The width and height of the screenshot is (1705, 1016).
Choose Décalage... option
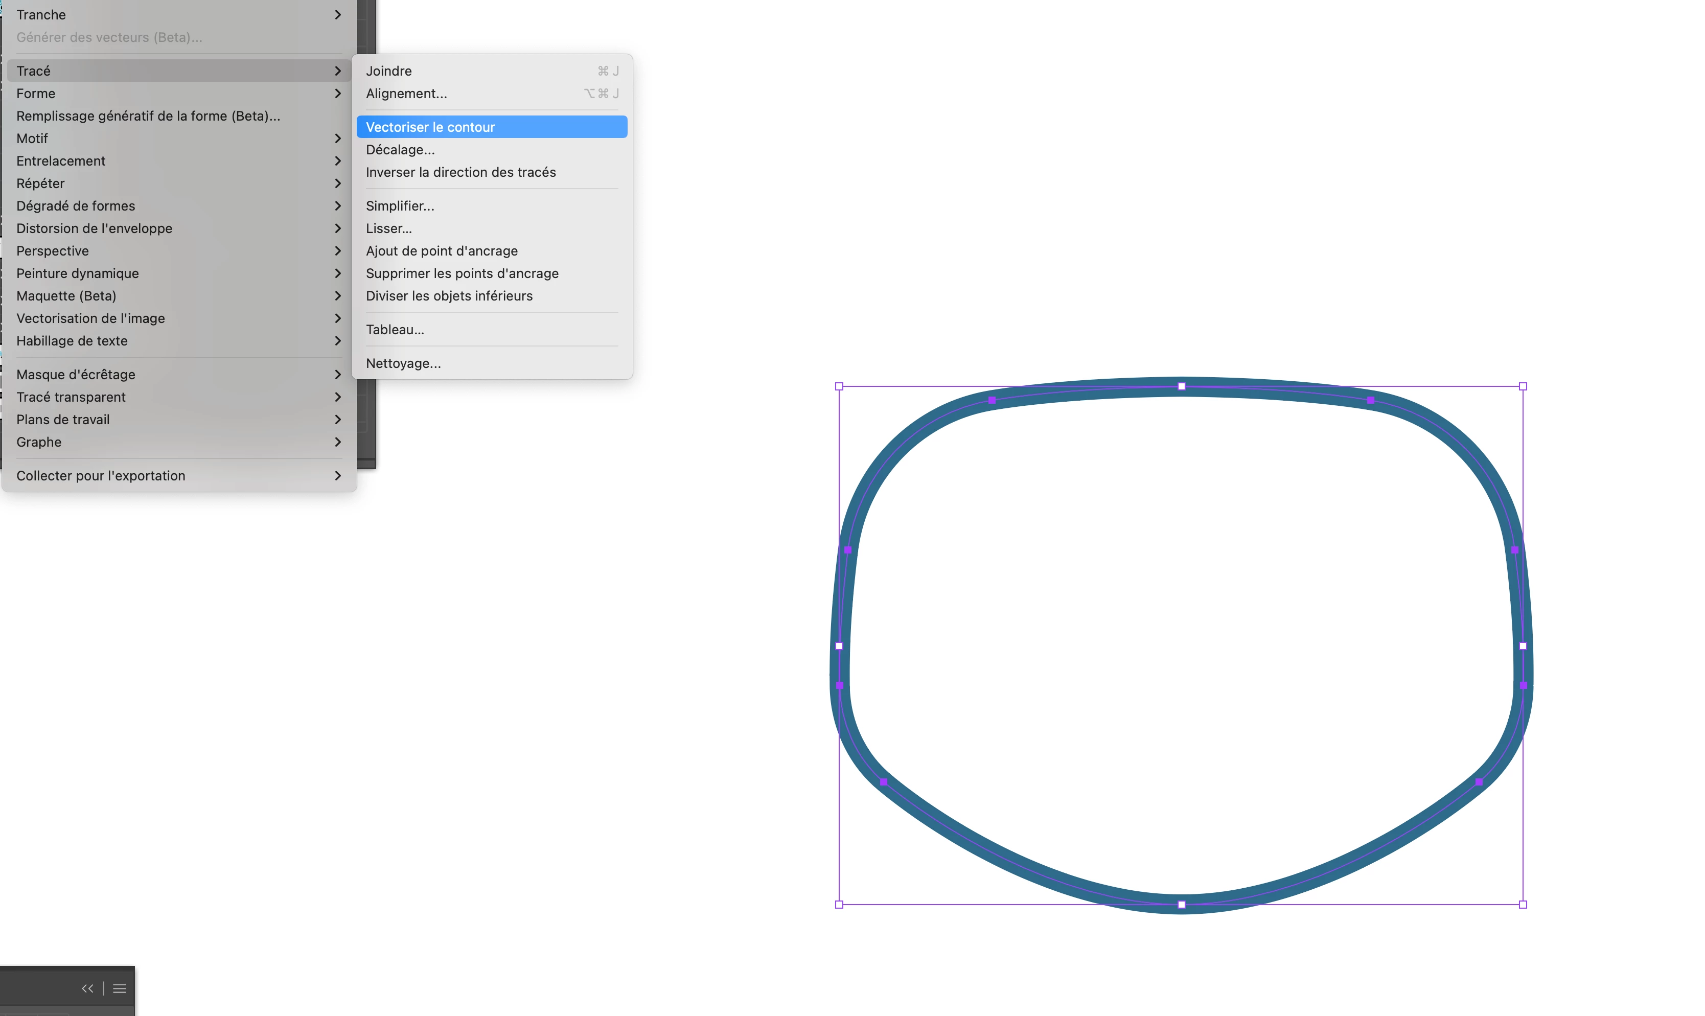tap(400, 149)
